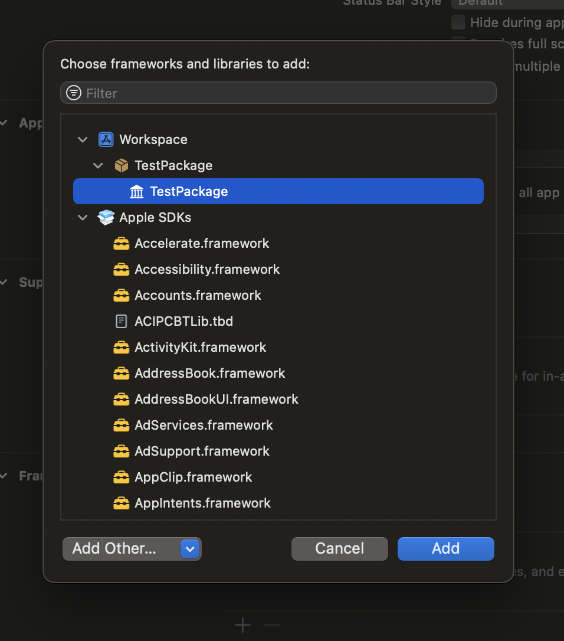Select the Accelerate.framework suitcase icon
Image resolution: width=564 pixels, height=641 pixels.
coord(121,243)
